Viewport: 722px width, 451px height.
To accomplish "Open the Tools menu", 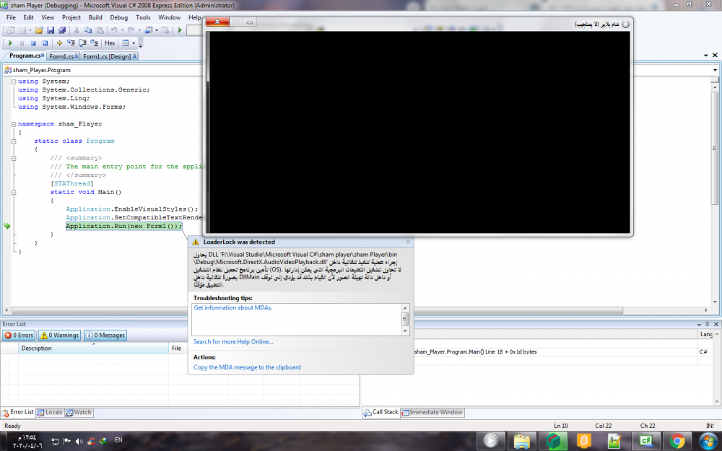I will coord(143,17).
